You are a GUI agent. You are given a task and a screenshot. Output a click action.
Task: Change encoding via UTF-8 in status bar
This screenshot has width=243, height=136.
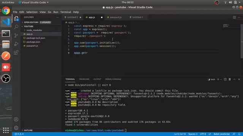(x=203, y=134)
